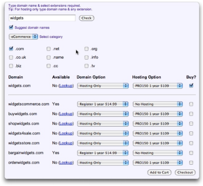Viewport: 203px width, 186px height.
Task: Enable the .net extension checkbox
Action: pos(48,49)
